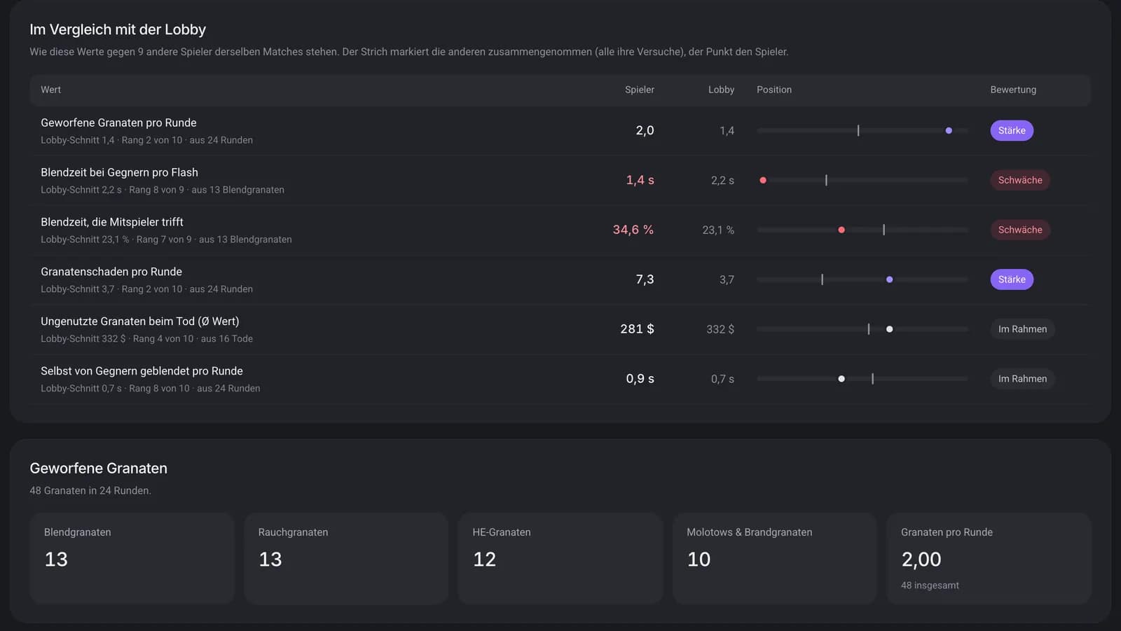Click the "Wert" column header
This screenshot has width=1121, height=631.
coord(50,90)
